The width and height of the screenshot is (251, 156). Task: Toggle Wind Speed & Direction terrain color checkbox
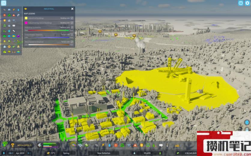[x=72, y=42]
